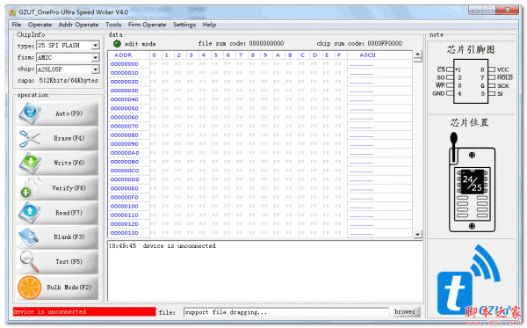Open the firm dropdown showing AMIC
527x328 pixels.
pyautogui.click(x=96, y=57)
